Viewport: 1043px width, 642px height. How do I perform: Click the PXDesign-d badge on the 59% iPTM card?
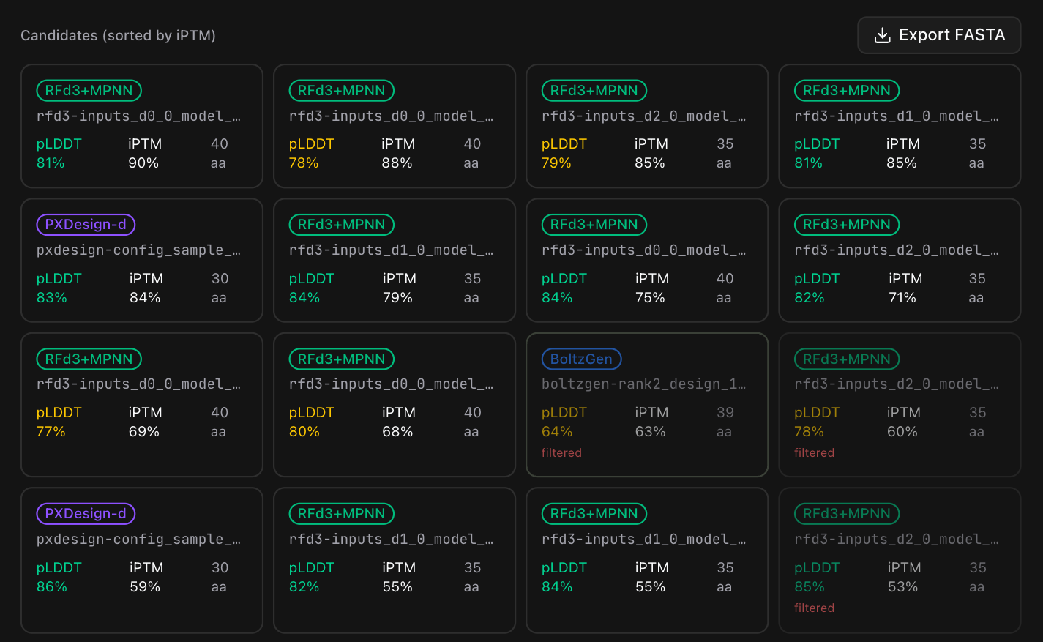(x=86, y=514)
